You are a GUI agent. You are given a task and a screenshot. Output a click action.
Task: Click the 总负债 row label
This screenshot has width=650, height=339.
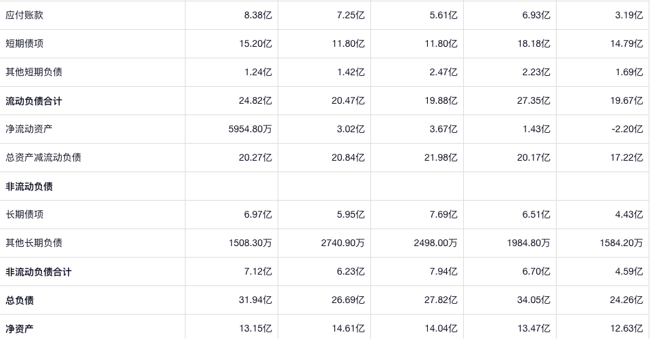click(x=20, y=300)
